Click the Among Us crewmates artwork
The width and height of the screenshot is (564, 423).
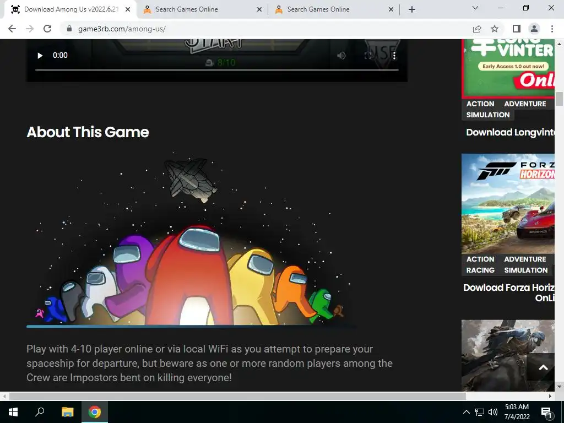coord(191,240)
